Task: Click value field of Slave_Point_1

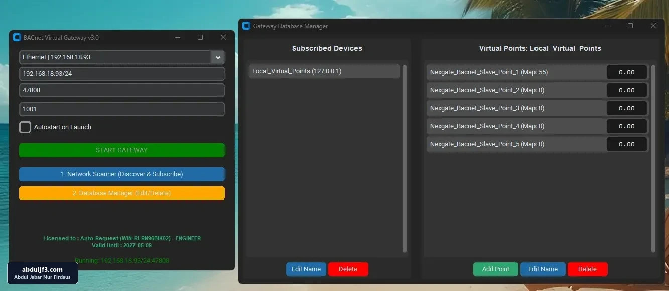Action: 627,72
